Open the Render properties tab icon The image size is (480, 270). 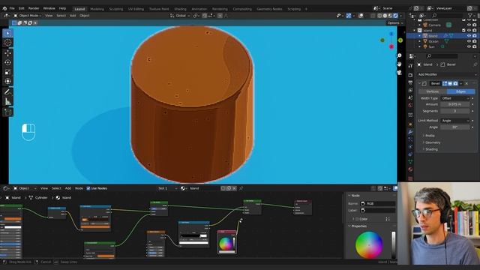point(410,75)
